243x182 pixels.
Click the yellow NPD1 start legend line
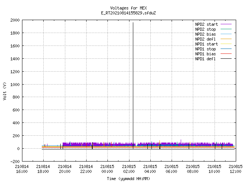tap(226, 44)
